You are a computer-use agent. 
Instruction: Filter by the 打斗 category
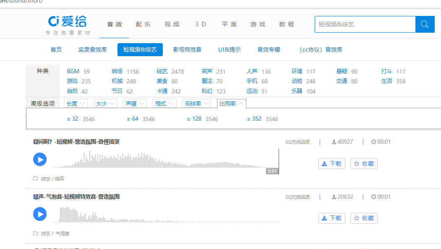tap(387, 71)
